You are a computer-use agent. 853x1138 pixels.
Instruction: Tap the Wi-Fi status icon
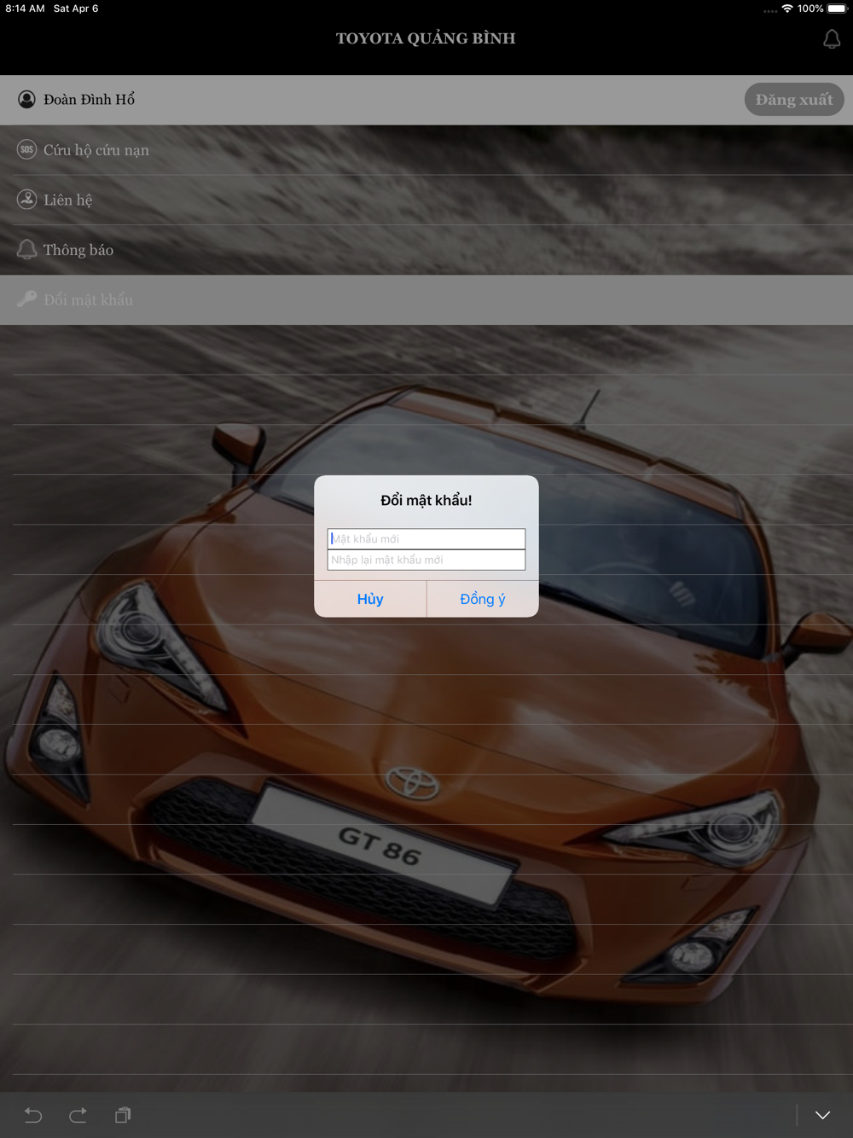click(787, 9)
